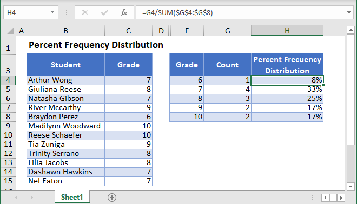Image resolution: width=357 pixels, height=204 pixels.
Task: Select cell 'Arthur Wong'
Action: [x=65, y=80]
